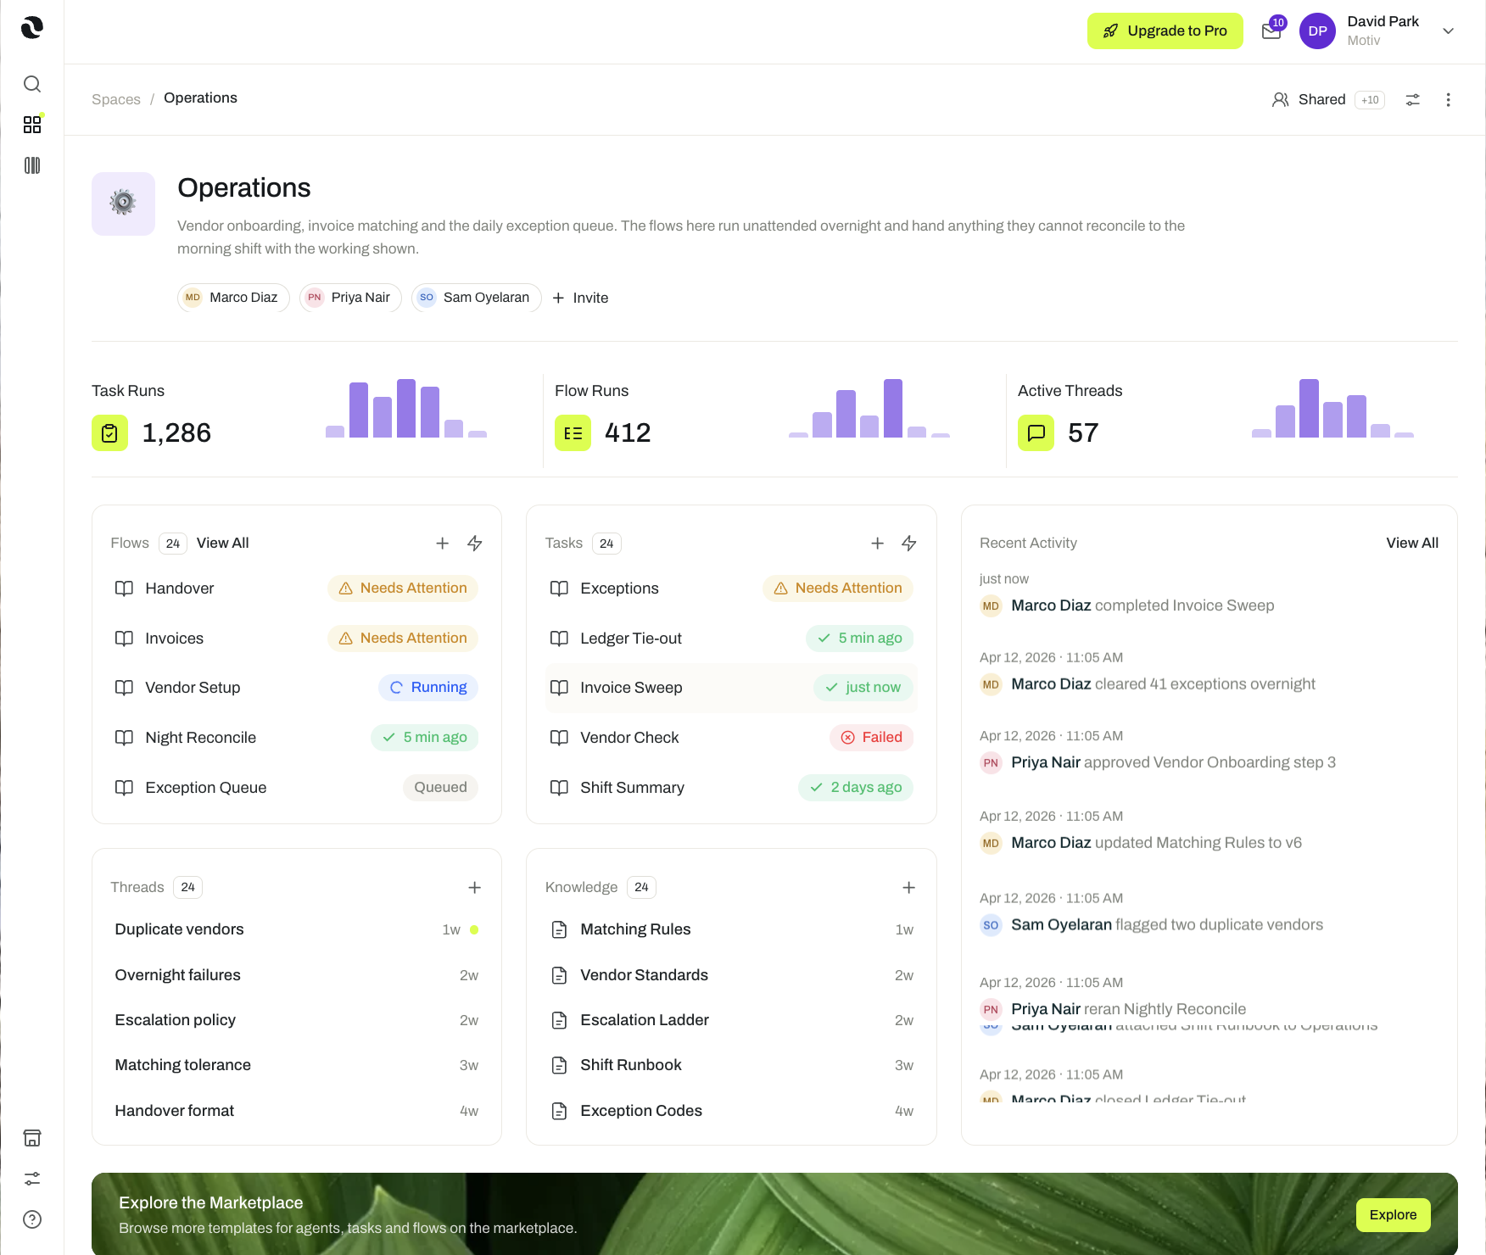Click the DP user avatar
The height and width of the screenshot is (1255, 1486).
coord(1317,31)
